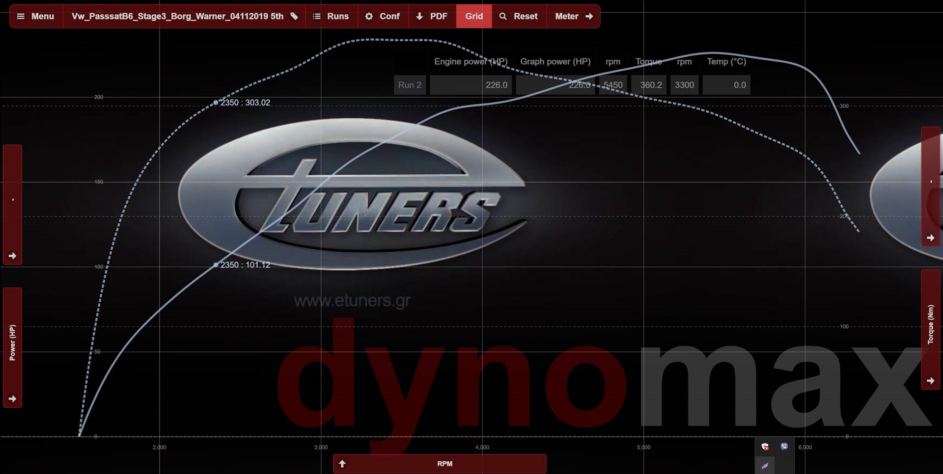The width and height of the screenshot is (943, 474).
Task: Click the 300 torque axis tick label
Action: pyautogui.click(x=844, y=106)
